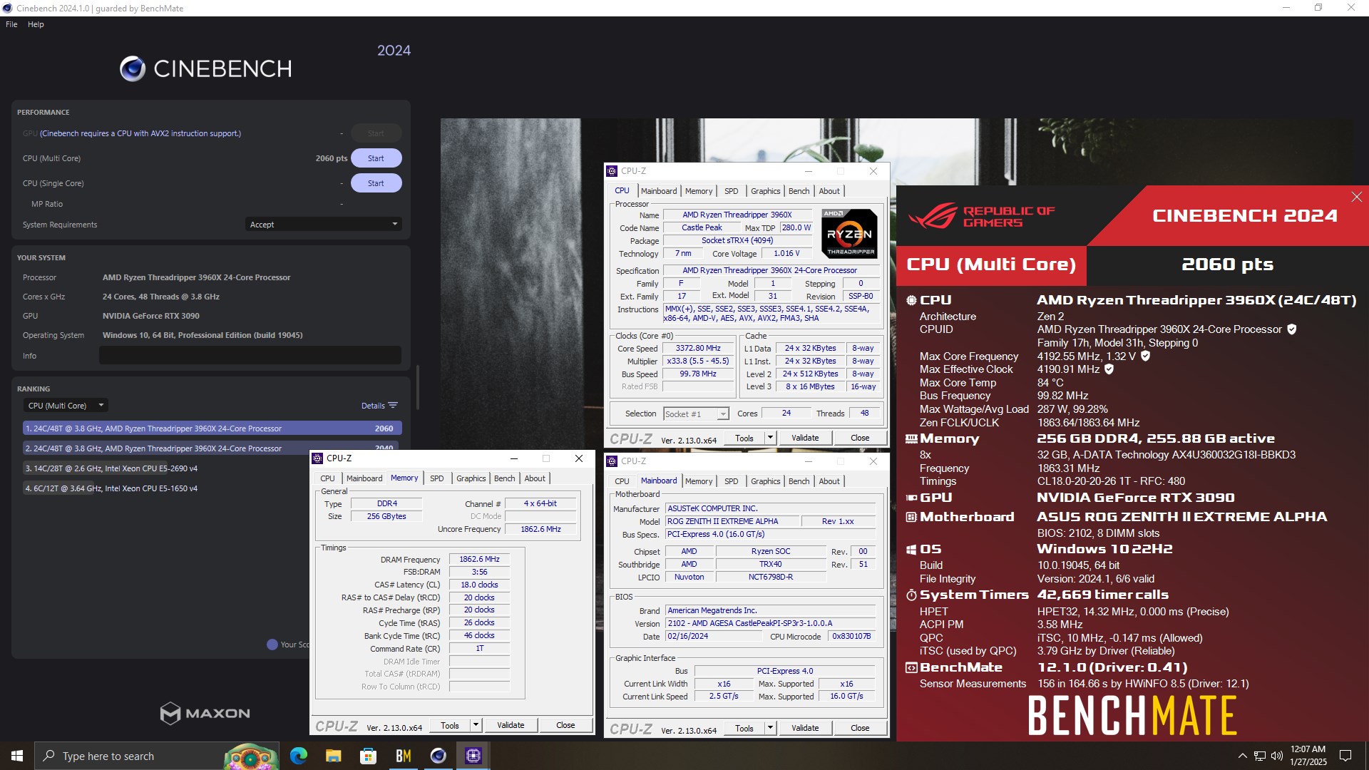Click the taskbar search box
This screenshot has width=1369, height=770.
point(157,756)
